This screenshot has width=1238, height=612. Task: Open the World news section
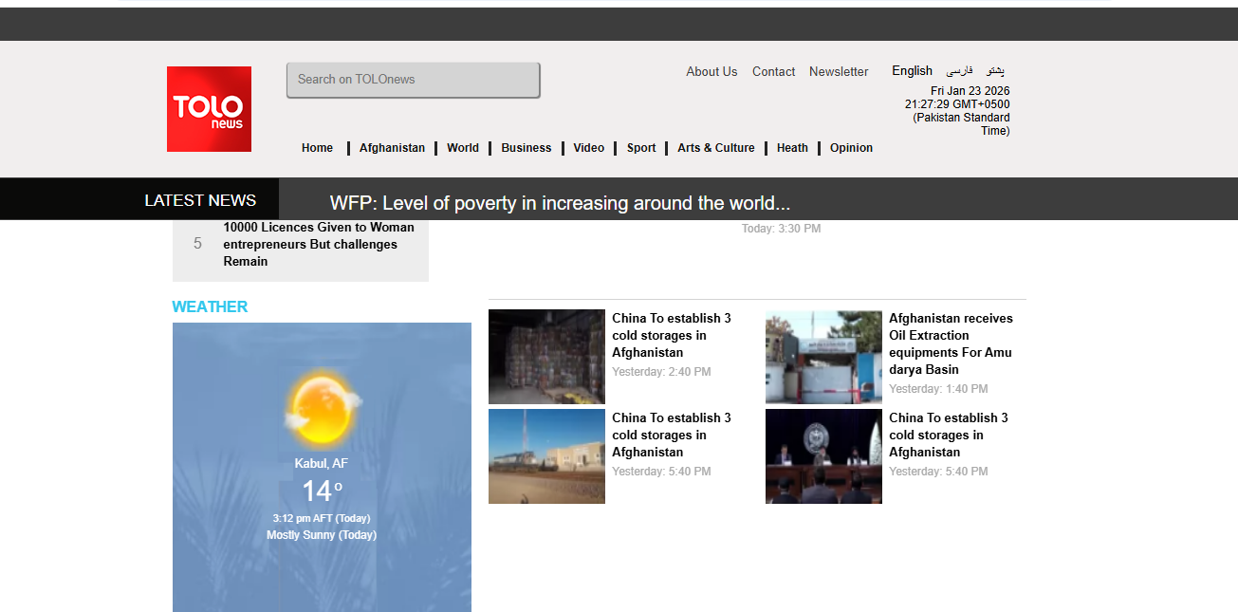click(463, 148)
